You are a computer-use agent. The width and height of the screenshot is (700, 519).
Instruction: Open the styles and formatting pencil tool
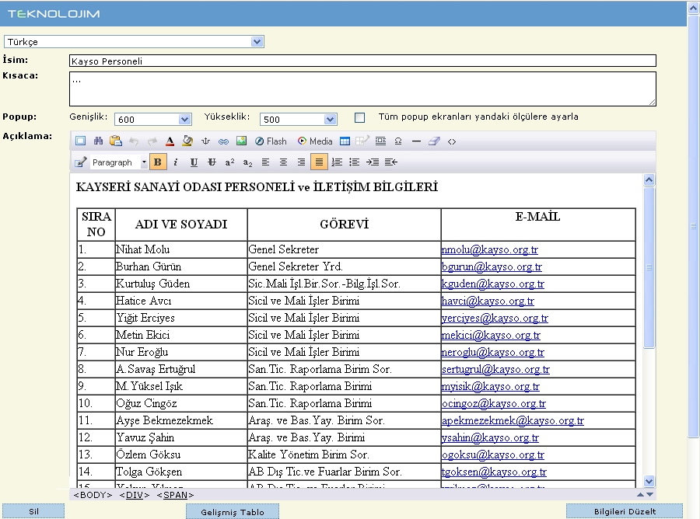[80, 162]
